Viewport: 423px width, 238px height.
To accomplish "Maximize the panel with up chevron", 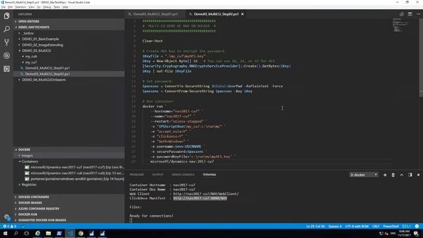I will [x=402, y=175].
